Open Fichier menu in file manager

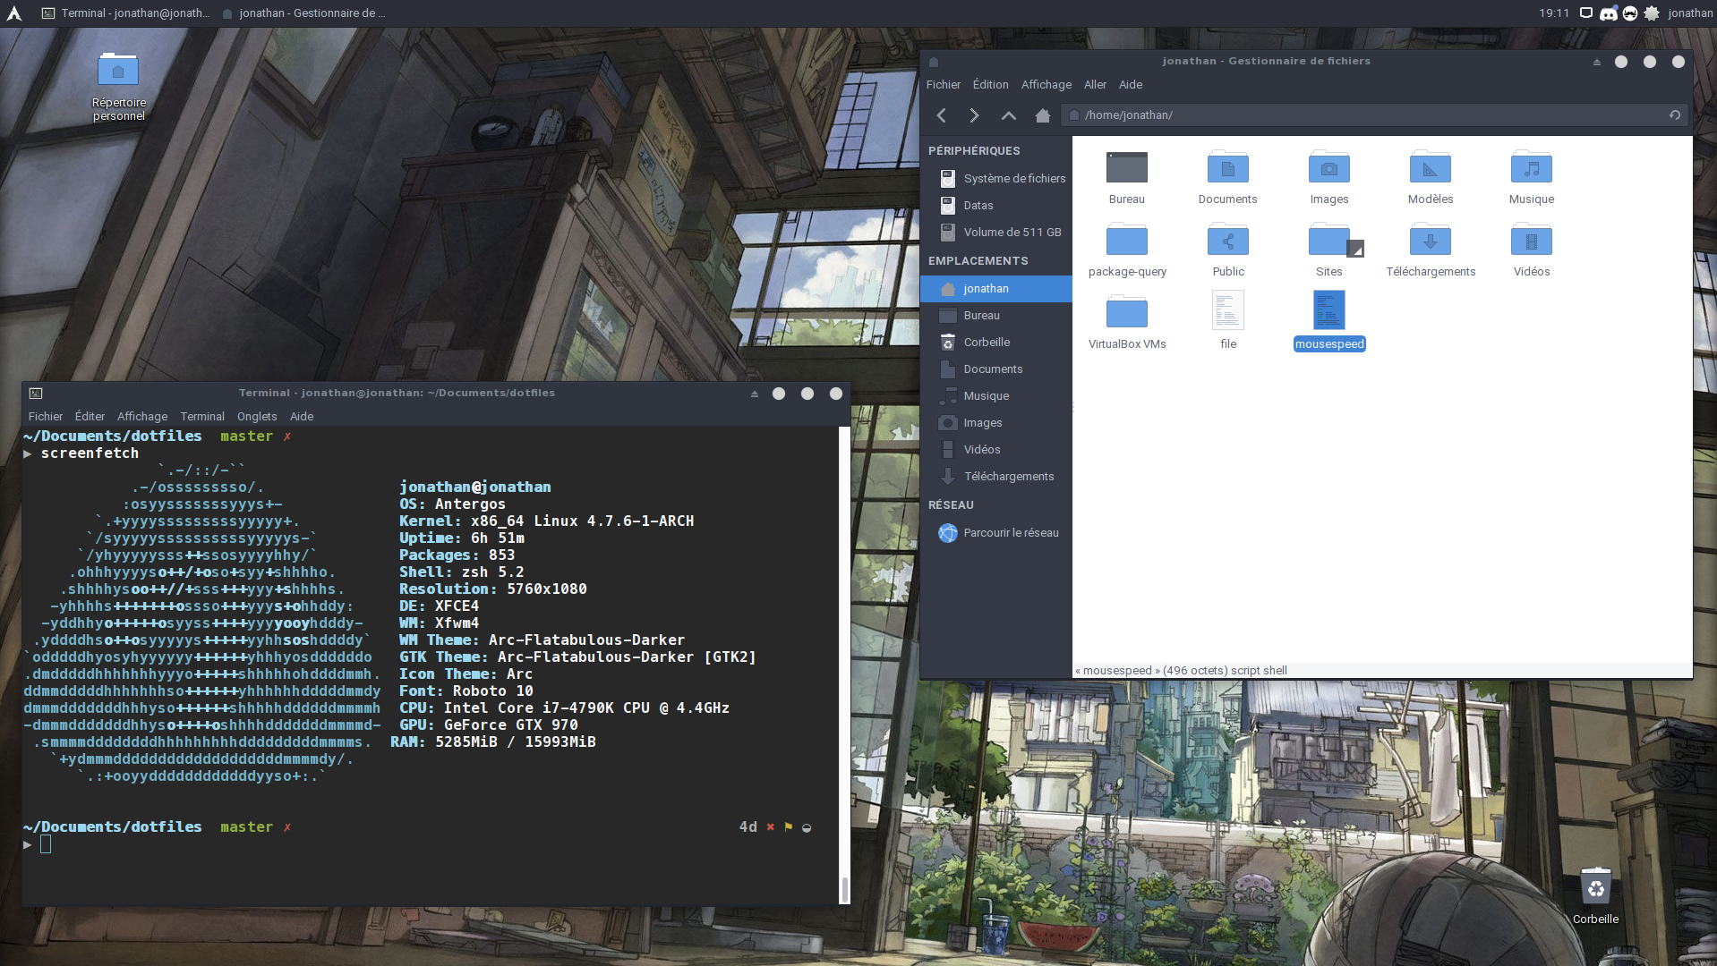click(x=943, y=85)
